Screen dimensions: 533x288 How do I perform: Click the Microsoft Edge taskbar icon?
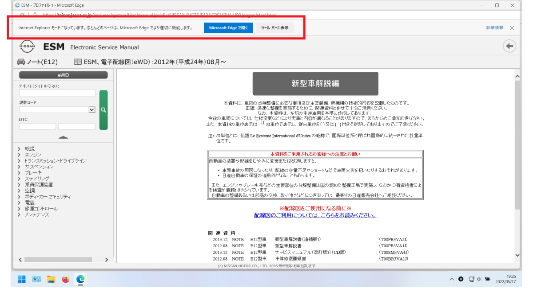80,279
